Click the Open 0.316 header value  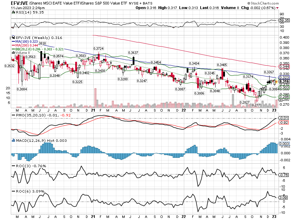tap(146, 8)
